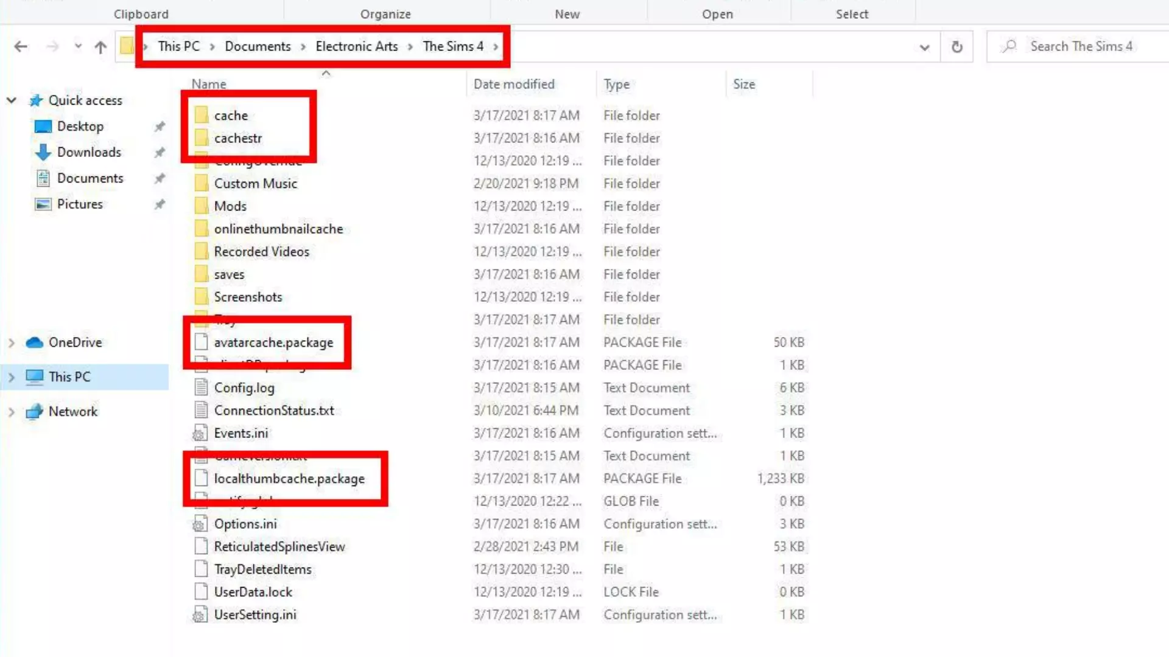Expand the Network tree item
Image resolution: width=1169 pixels, height=657 pixels.
click(11, 411)
